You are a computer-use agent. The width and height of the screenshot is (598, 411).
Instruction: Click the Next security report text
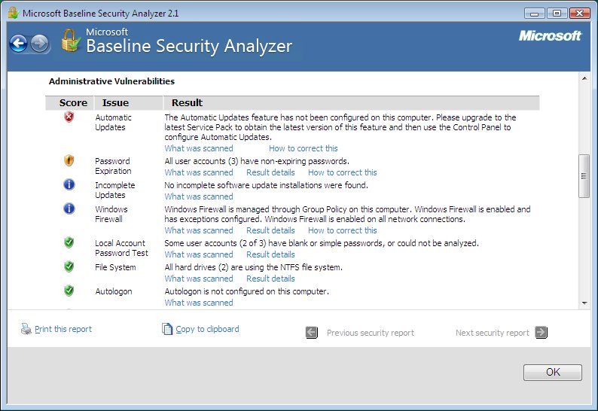coord(493,333)
